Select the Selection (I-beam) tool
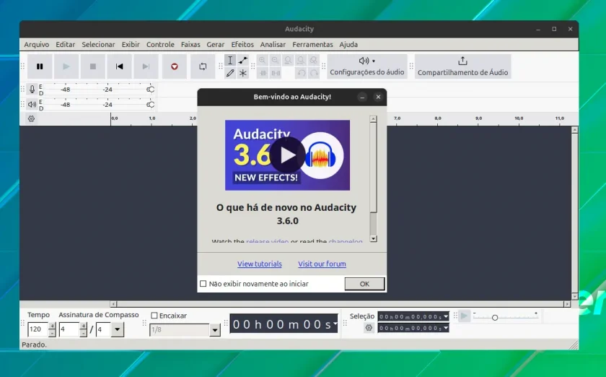Screen dimensions: 606x377 coord(230,61)
